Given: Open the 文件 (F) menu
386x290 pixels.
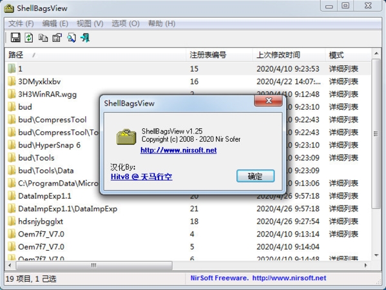Looking at the screenshot, I should click(x=21, y=23).
